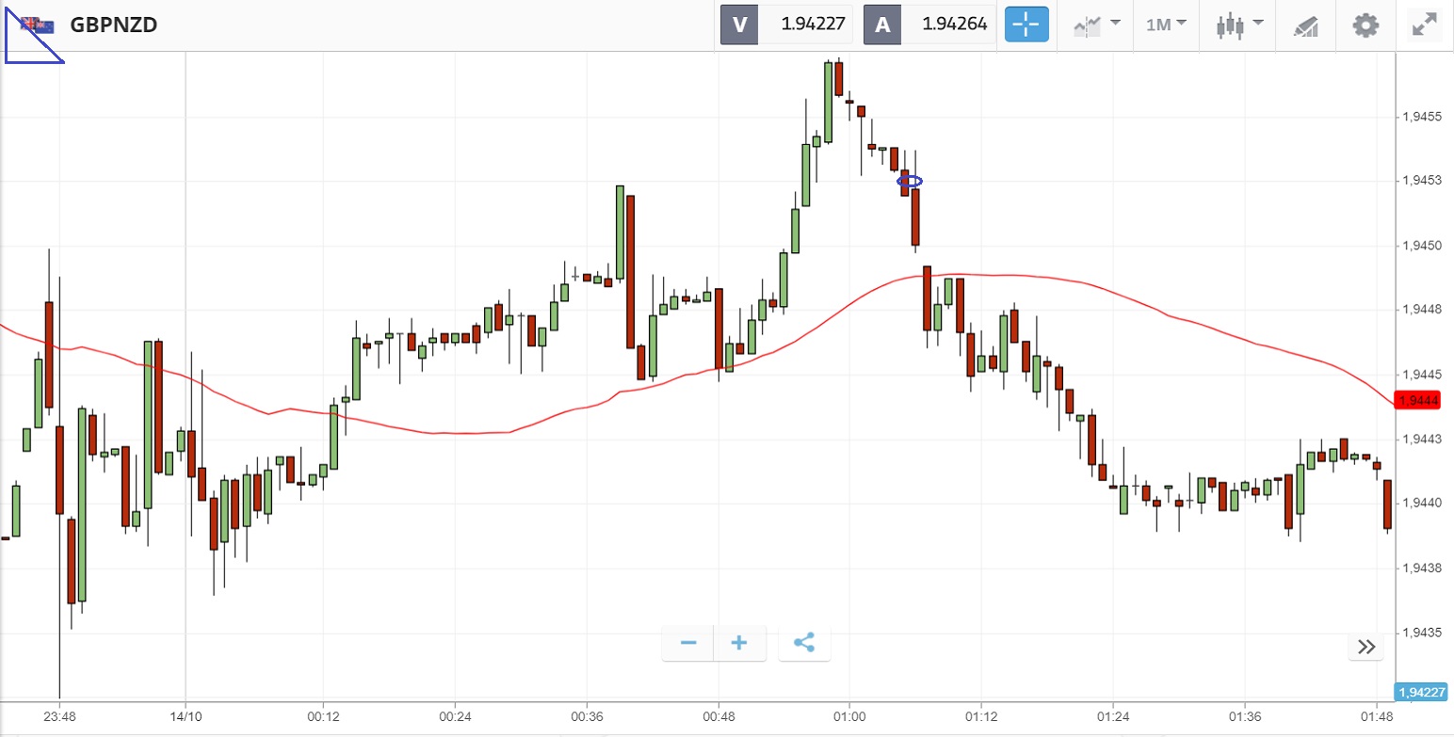This screenshot has height=737, width=1454.
Task: Click the red 1.9444 moving average label
Action: (1419, 401)
